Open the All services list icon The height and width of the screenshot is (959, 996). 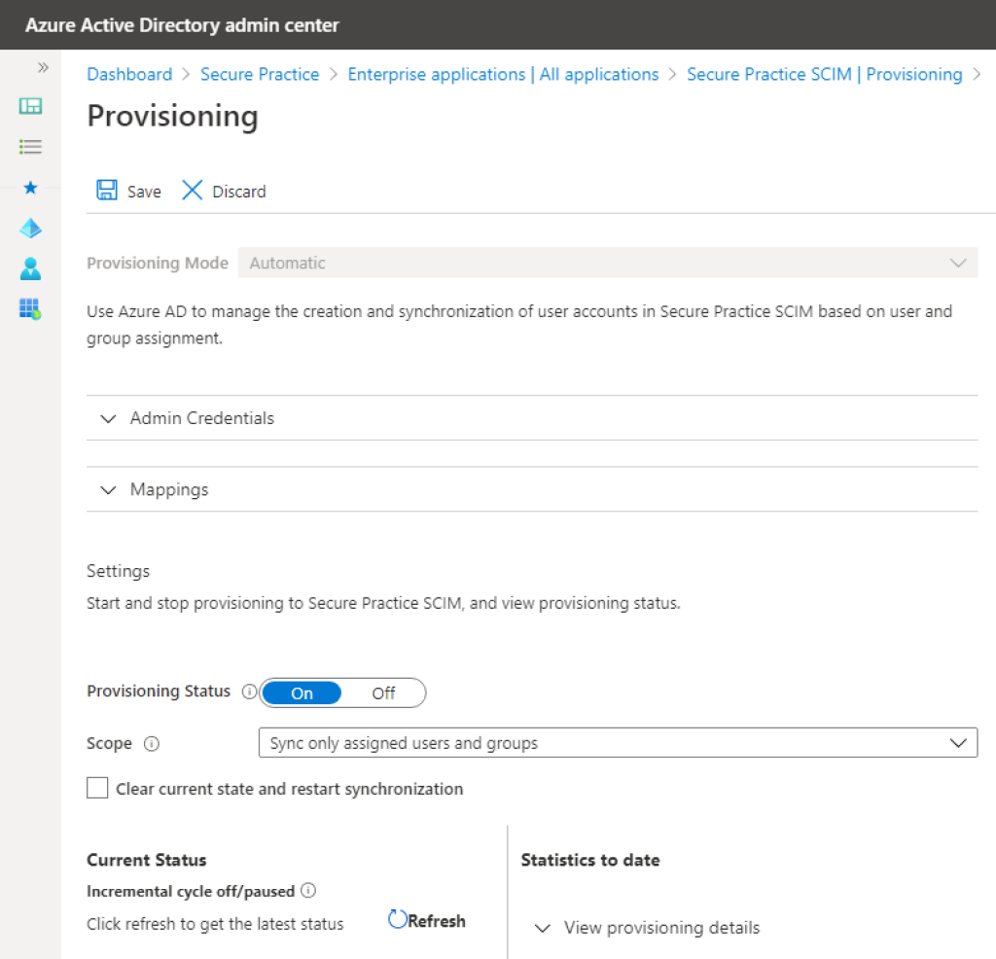[x=30, y=146]
